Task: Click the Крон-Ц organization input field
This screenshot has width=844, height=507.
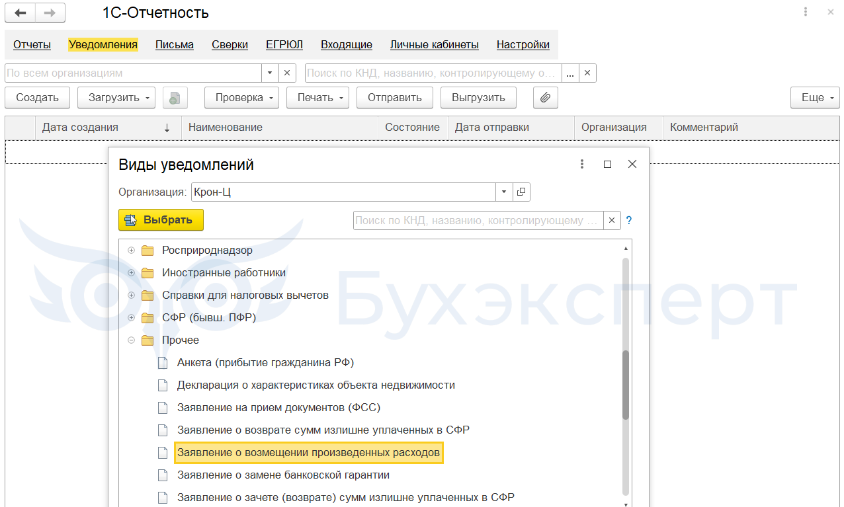Action: pos(344,192)
